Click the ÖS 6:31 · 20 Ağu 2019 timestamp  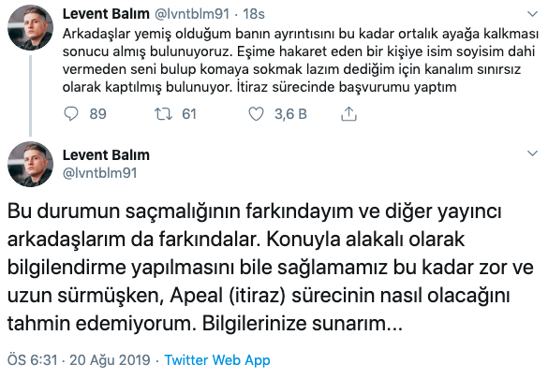79,360
